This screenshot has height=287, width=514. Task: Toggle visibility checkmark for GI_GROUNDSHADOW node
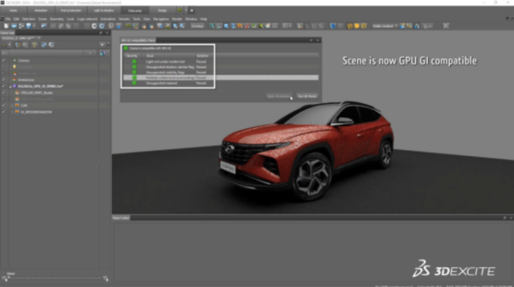tap(4, 112)
